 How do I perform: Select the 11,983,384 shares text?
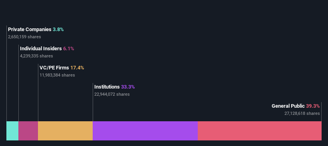tap(57, 75)
